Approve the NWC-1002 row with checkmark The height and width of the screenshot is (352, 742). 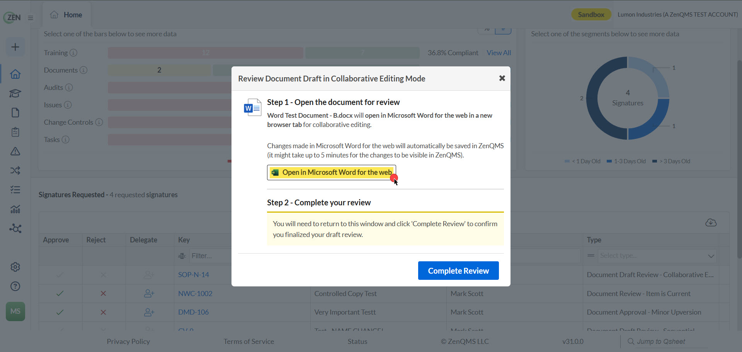pyautogui.click(x=60, y=293)
